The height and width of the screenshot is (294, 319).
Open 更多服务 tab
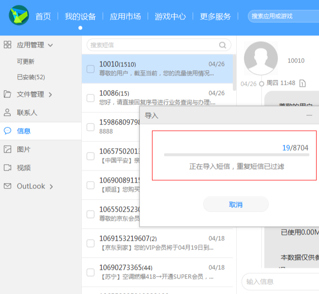point(215,16)
